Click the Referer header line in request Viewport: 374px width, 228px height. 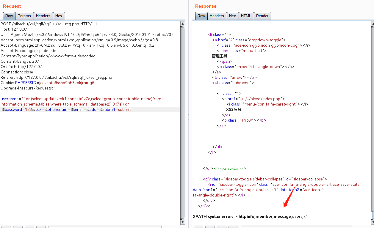point(56,77)
